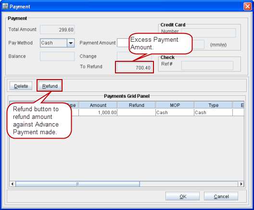Sort by the Type column header

[x=213, y=105]
